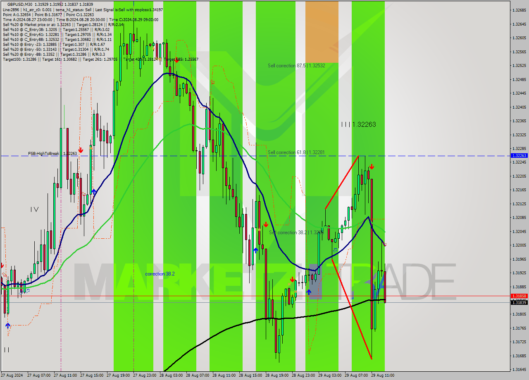This screenshot has width=529, height=380.
Task: Click the 'Sell %10 @ C_Entry88' line
Action: [57, 39]
